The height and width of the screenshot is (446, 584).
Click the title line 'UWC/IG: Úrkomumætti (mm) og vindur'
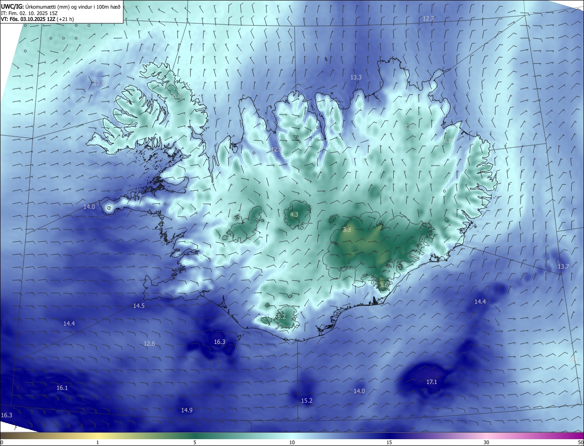pos(61,7)
